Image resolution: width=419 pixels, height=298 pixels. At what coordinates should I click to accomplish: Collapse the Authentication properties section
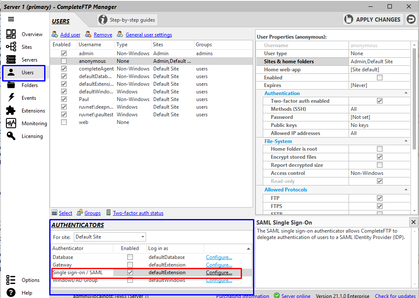406,93
